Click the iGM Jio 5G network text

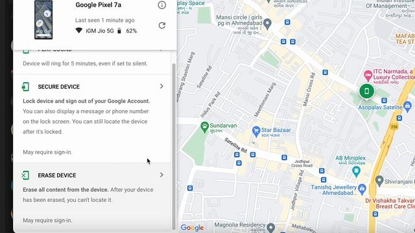tap(100, 31)
